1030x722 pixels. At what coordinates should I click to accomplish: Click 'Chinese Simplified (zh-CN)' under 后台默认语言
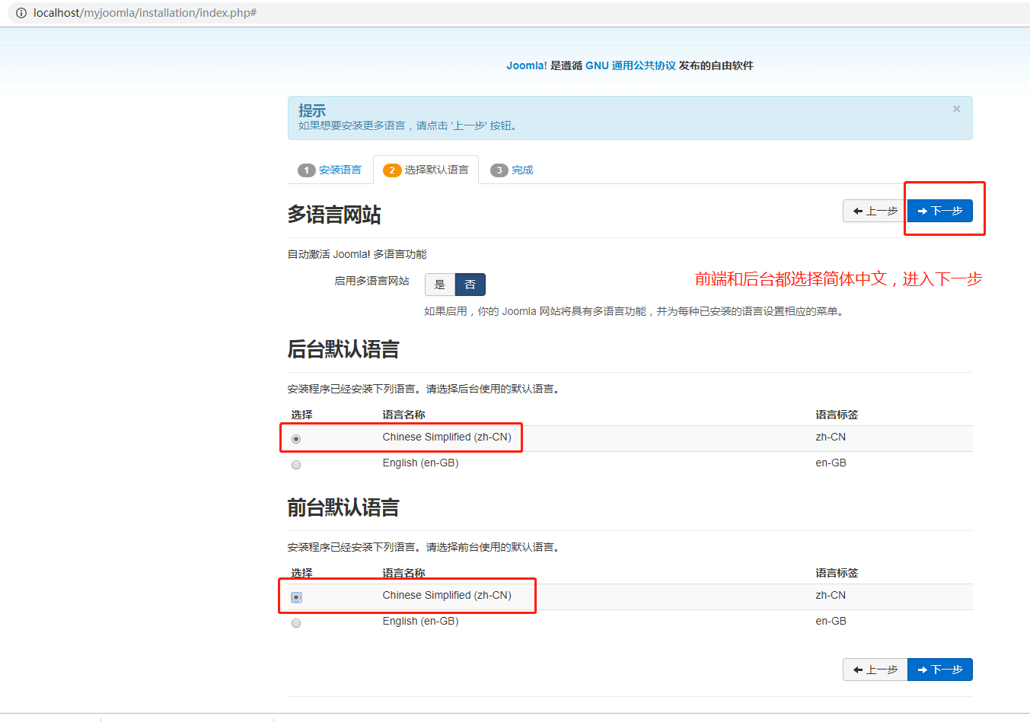(x=447, y=437)
